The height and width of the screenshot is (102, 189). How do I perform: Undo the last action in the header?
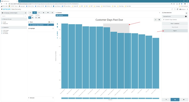tap(175, 9)
